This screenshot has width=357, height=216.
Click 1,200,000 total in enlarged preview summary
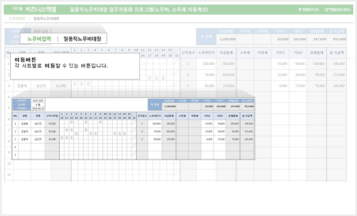click(x=170, y=106)
